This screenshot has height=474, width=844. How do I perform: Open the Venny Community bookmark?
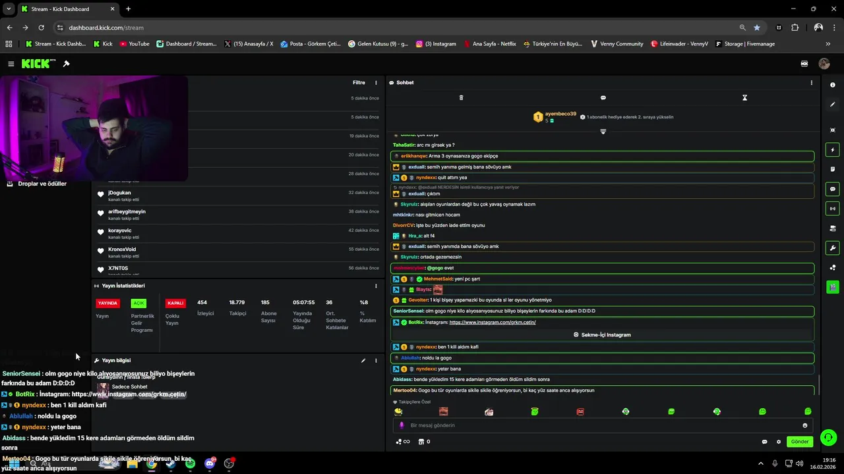click(x=617, y=44)
